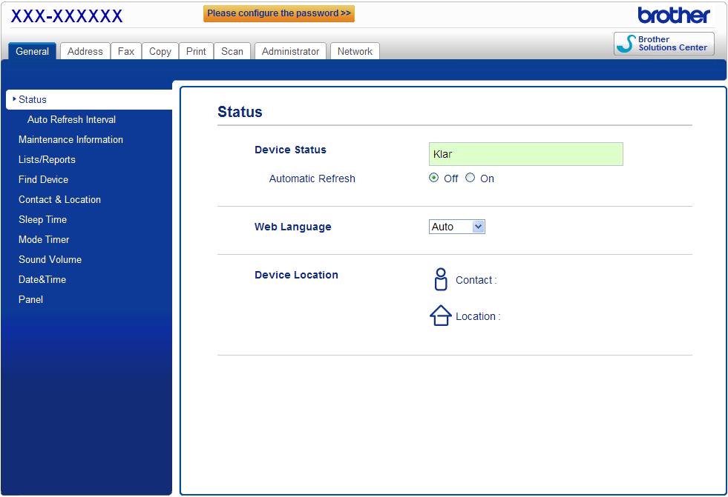The width and height of the screenshot is (728, 497).
Task: Click the Location house icon
Action: (x=440, y=316)
